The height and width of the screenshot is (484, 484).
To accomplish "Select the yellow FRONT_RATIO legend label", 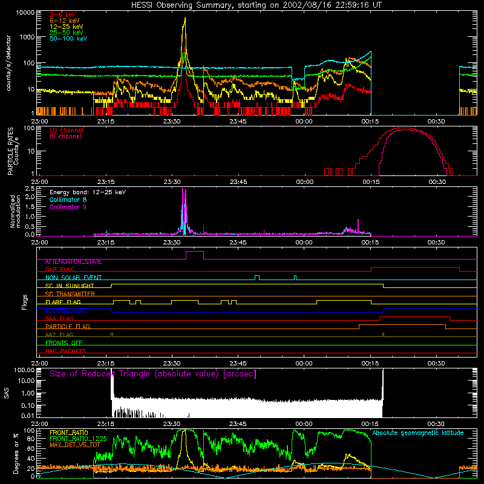I will [x=69, y=433].
